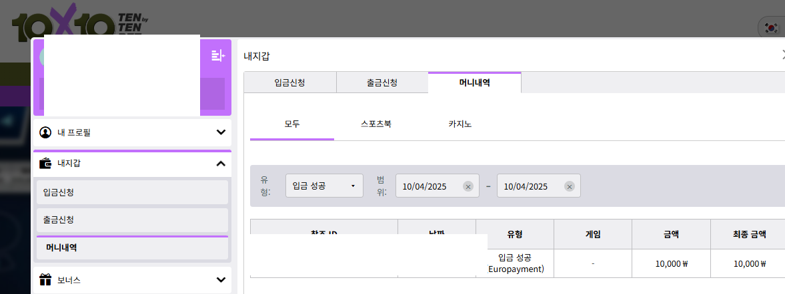Switch to the 출금신청 tab
This screenshot has height=294, width=785.
(382, 83)
